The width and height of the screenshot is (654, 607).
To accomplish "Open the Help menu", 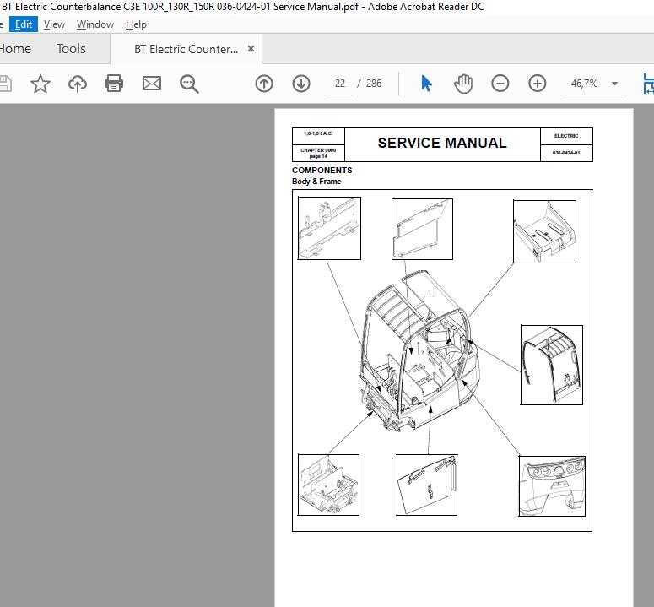I will pyautogui.click(x=136, y=24).
